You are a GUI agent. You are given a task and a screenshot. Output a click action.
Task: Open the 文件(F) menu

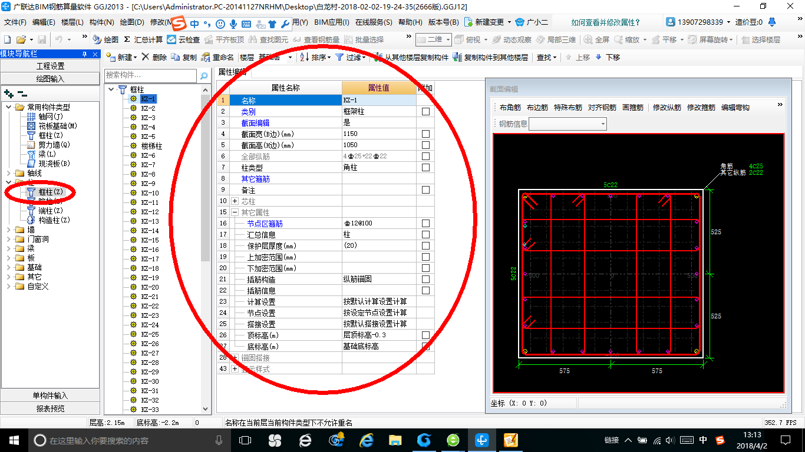[15, 22]
